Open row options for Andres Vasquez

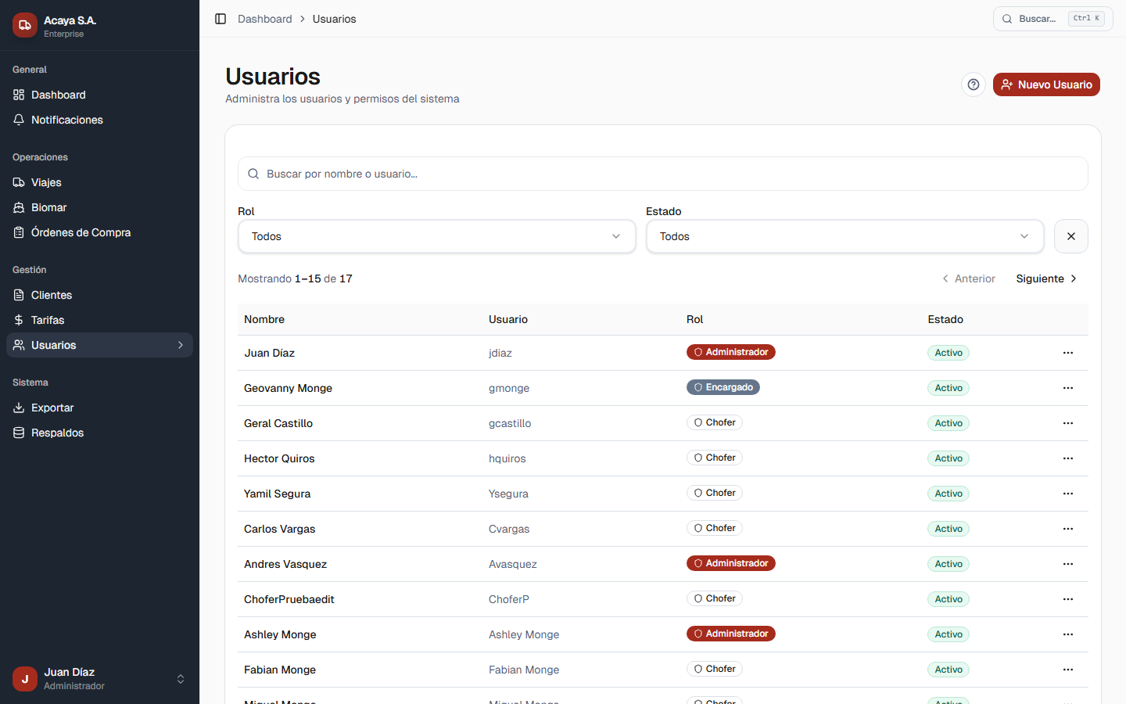[1067, 564]
